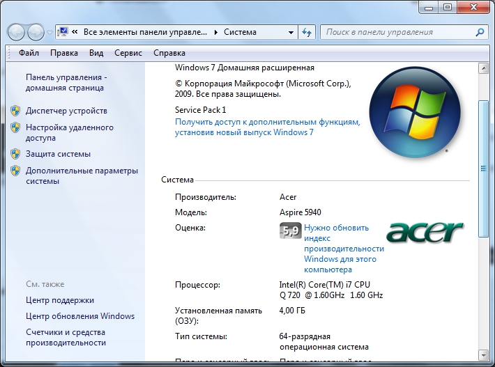Open the recent pages dropdown next to Forward
Image resolution: width=495 pixels, height=367 pixels.
click(49, 33)
